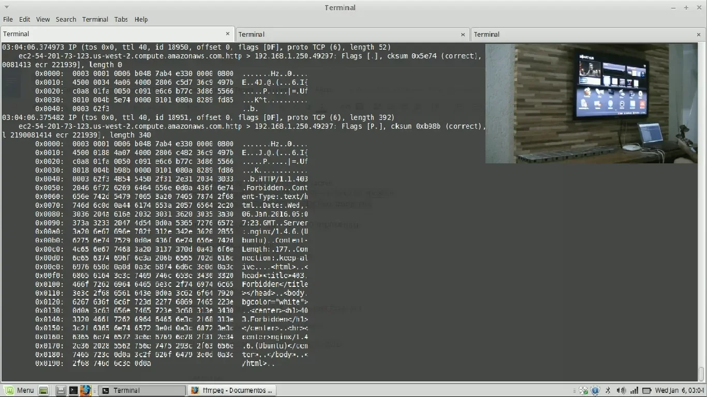The image size is (707, 397).
Task: Open the Terminal menu in menu bar
Action: (x=95, y=19)
